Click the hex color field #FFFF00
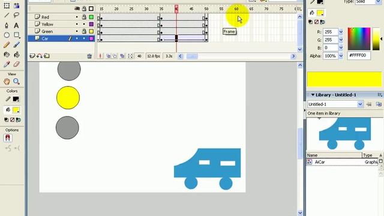384x216 pixels. click(359, 55)
